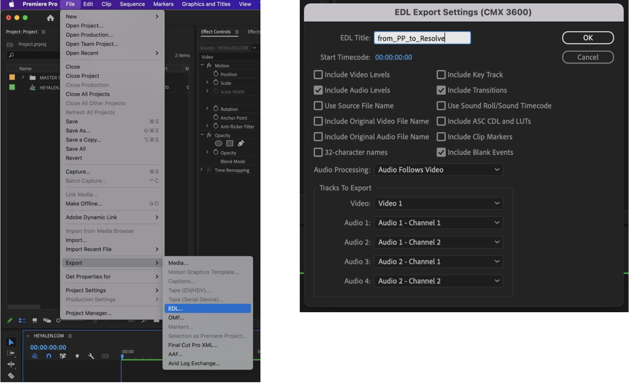629x383 pixels.
Task: Select Final Cut Pro XML... export option
Action: tap(193, 345)
